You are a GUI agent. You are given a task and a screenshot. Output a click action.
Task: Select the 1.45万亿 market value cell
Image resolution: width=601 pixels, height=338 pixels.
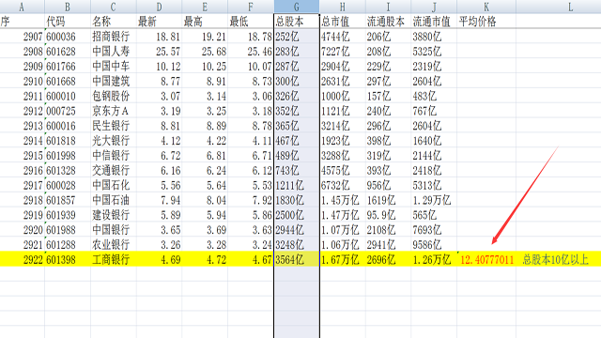(342, 200)
